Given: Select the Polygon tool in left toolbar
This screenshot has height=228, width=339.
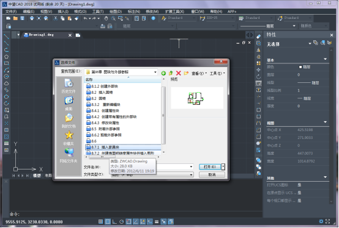Looking at the screenshot, I should (x=6, y=57).
